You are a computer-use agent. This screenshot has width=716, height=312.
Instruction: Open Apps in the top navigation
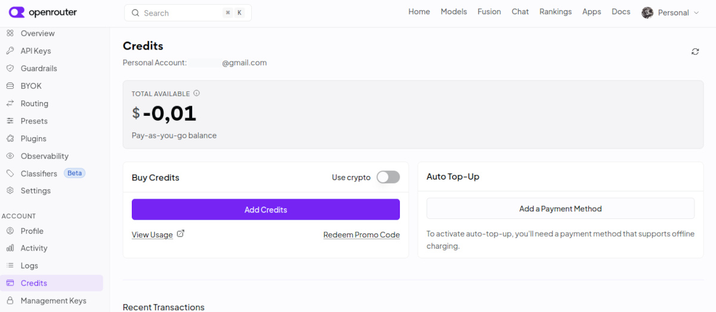point(592,12)
